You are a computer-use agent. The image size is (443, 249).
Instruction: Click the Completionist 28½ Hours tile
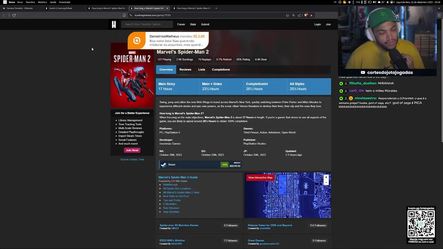point(265,86)
